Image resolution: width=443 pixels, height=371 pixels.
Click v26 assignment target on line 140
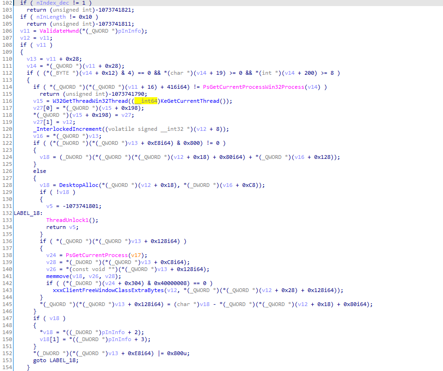click(x=51, y=269)
